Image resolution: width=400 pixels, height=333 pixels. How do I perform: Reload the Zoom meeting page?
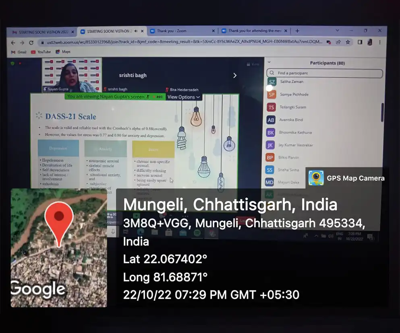tap(31, 43)
